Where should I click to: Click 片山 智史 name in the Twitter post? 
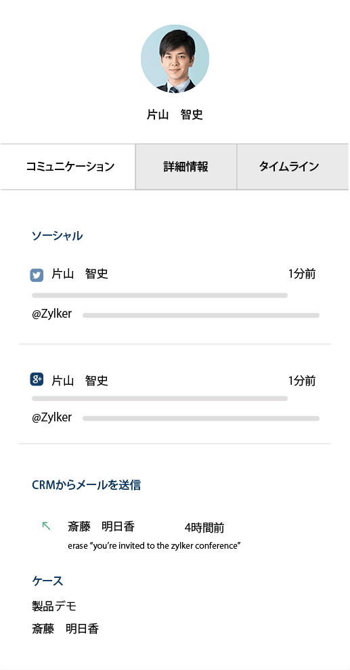pyautogui.click(x=80, y=274)
